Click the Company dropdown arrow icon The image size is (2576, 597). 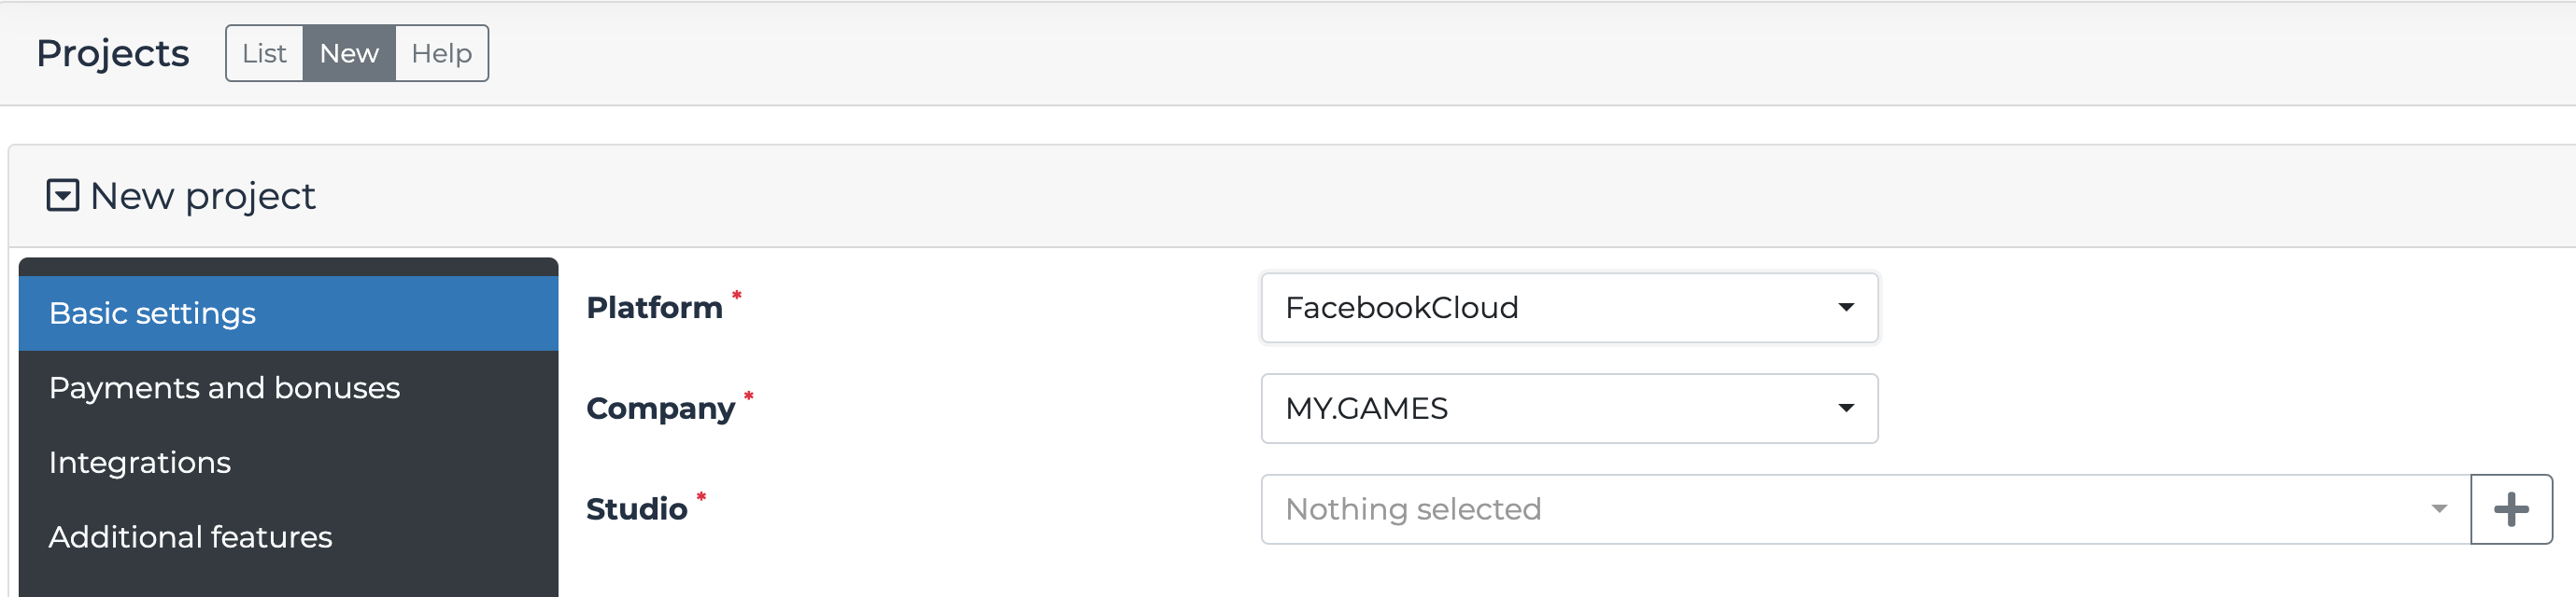[x=1845, y=408]
